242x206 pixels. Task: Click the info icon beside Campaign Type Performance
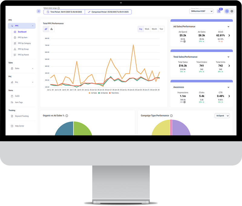171,116
